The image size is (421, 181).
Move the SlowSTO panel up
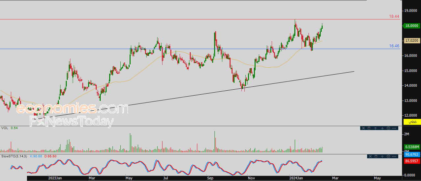click(382, 156)
